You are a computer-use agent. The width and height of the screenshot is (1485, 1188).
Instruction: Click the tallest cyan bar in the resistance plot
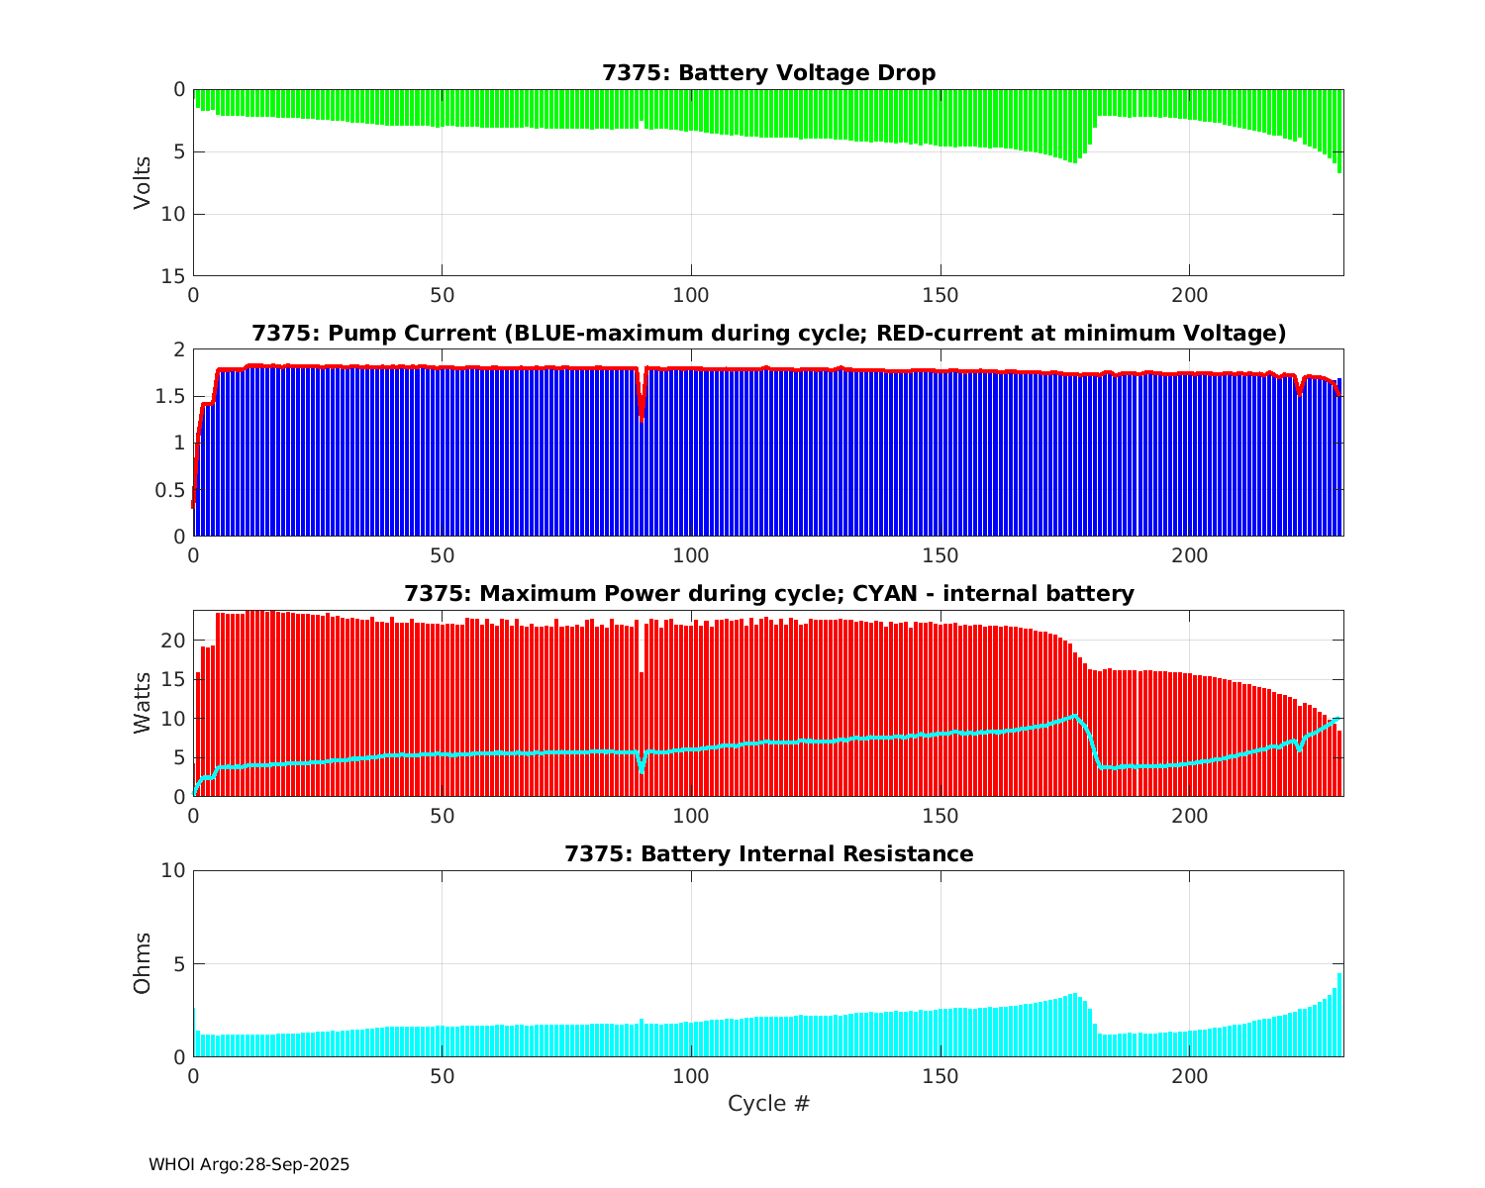[x=1339, y=1015]
